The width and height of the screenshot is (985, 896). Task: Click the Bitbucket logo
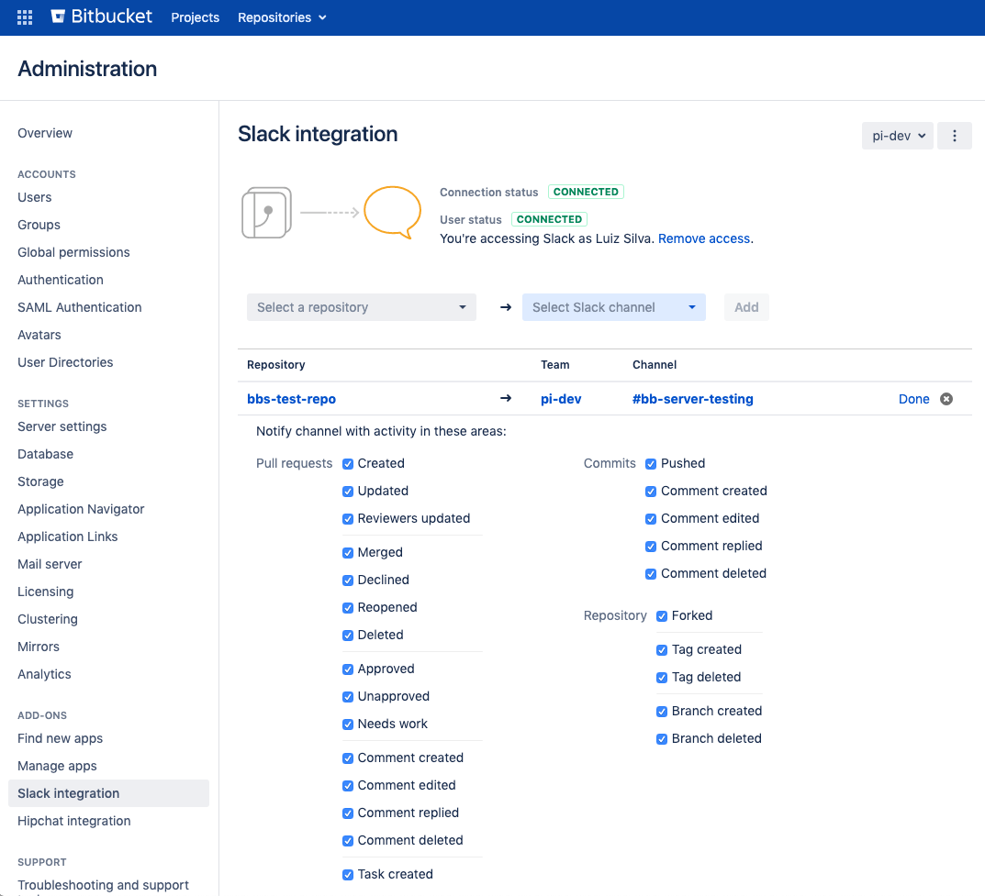click(x=101, y=17)
